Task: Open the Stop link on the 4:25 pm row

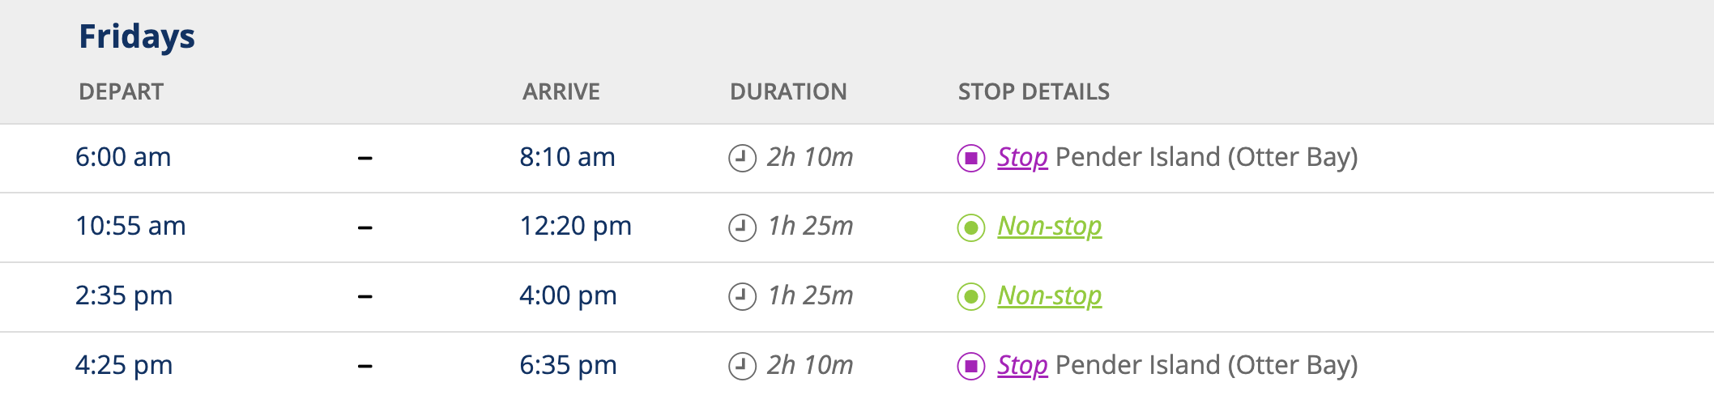Action: [x=1022, y=365]
